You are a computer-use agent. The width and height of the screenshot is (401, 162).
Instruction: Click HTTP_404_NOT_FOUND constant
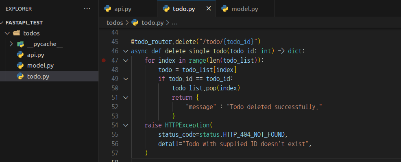(254, 134)
